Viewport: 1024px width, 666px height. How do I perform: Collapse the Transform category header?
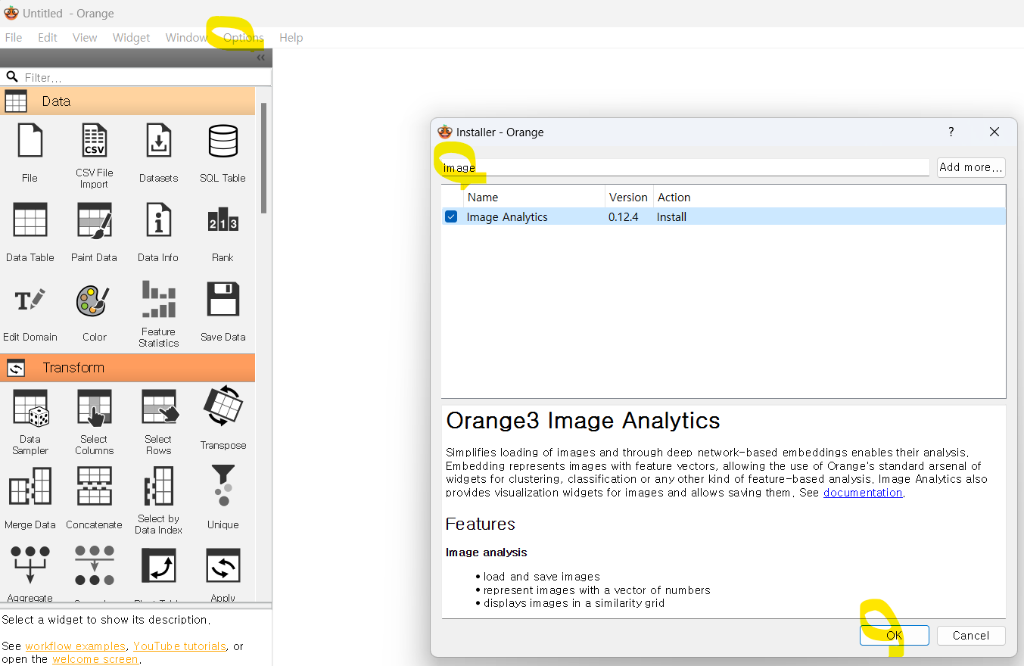(x=128, y=368)
